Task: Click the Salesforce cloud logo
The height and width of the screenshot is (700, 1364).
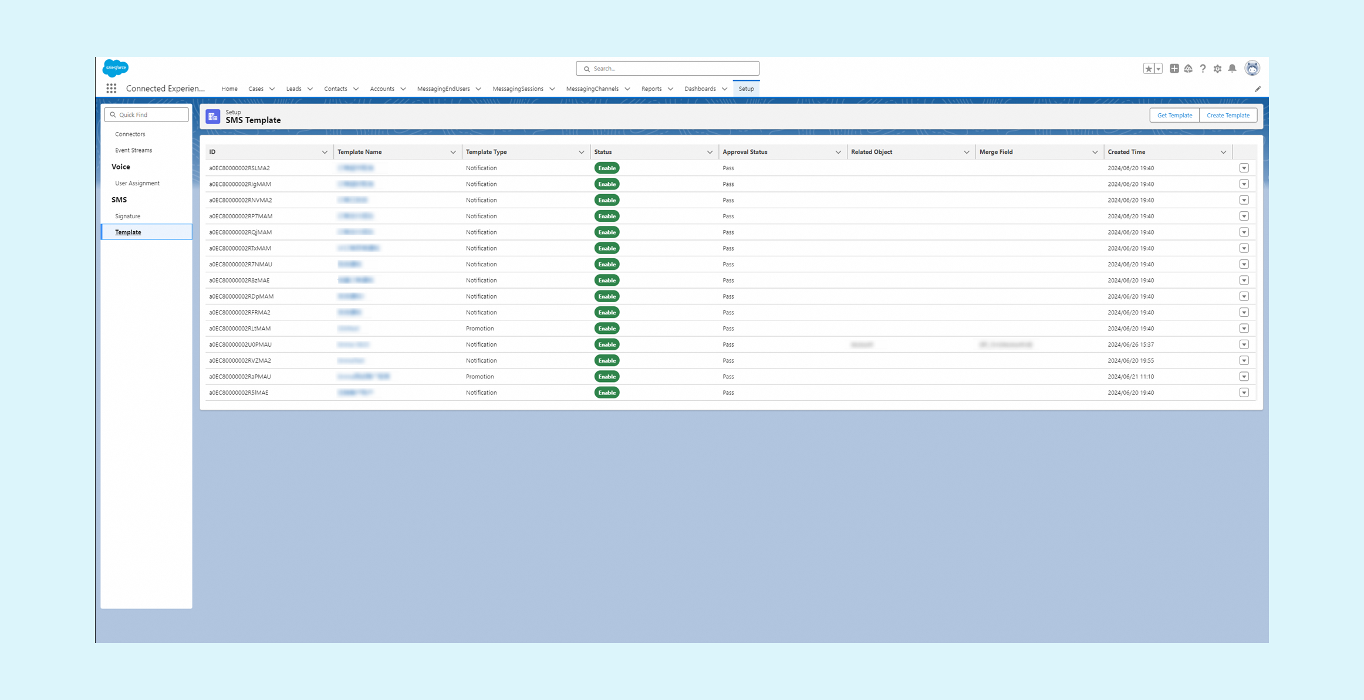Action: [x=116, y=68]
